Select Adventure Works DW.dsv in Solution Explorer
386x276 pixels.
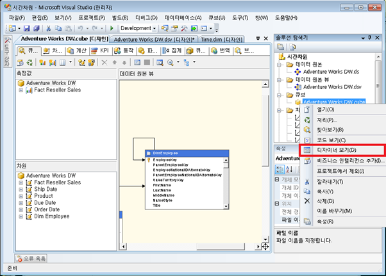click(x=332, y=87)
